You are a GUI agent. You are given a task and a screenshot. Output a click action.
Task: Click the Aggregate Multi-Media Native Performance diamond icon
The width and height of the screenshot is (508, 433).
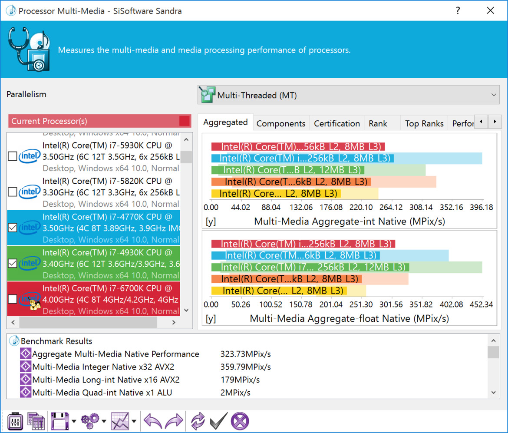(x=25, y=354)
